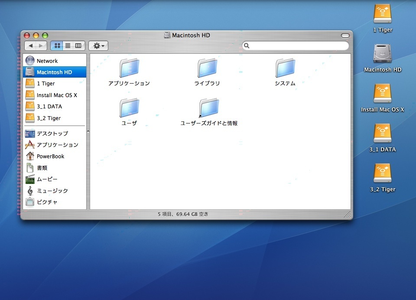Select Network in the sidebar
416x300 pixels.
click(47, 61)
